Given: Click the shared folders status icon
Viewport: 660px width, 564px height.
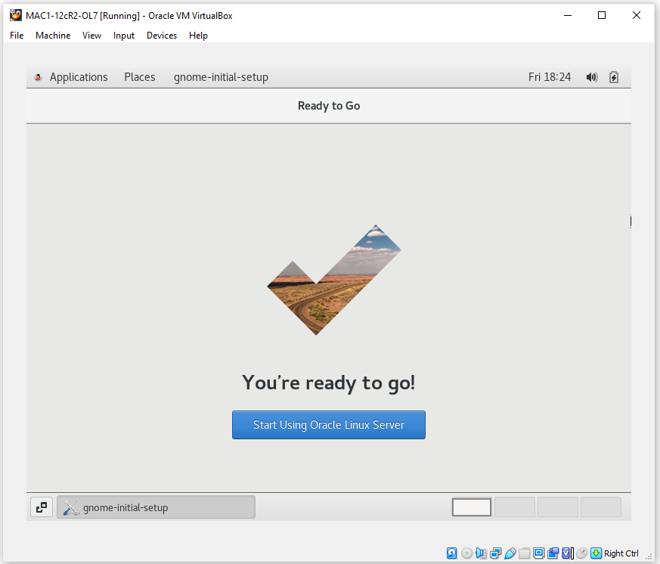Looking at the screenshot, I should [x=525, y=553].
